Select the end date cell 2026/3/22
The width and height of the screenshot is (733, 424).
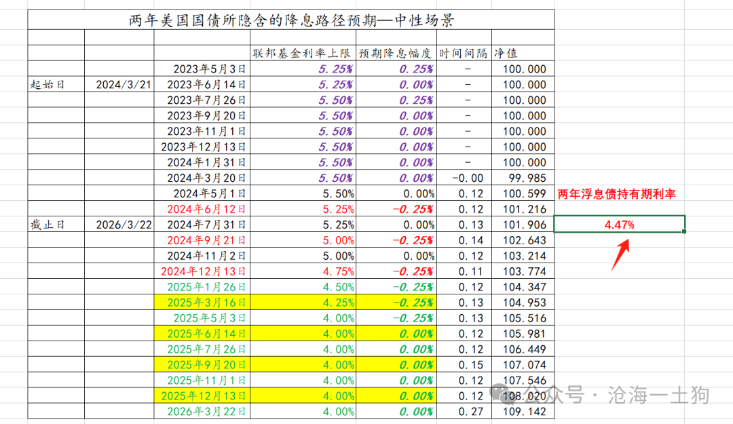[119, 225]
